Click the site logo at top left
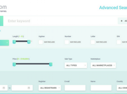 [3, 9]
